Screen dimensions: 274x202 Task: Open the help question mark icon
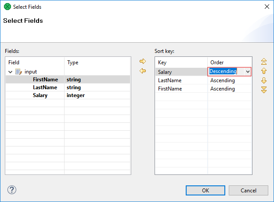point(12,190)
